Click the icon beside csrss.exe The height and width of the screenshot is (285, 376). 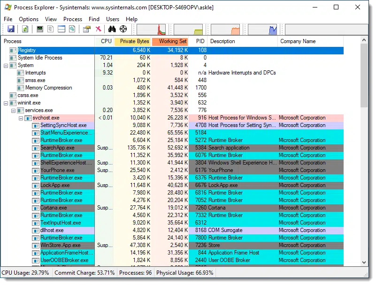13,95
